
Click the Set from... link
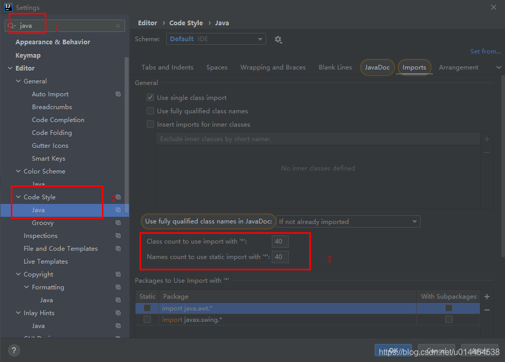[485, 51]
